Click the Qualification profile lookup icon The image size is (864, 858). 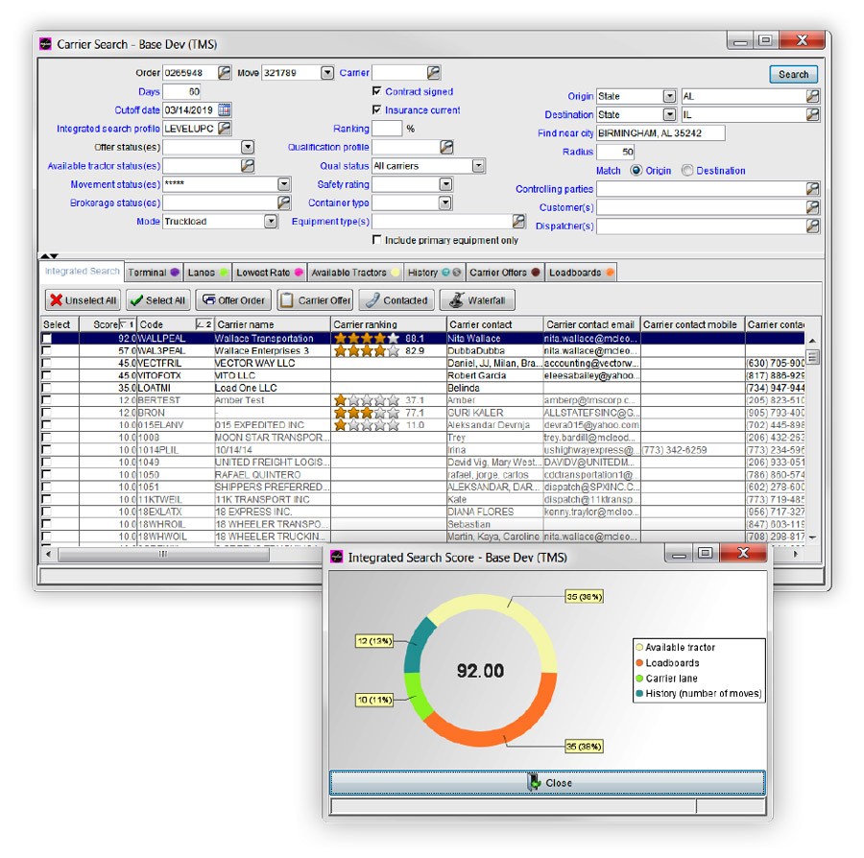coord(446,147)
